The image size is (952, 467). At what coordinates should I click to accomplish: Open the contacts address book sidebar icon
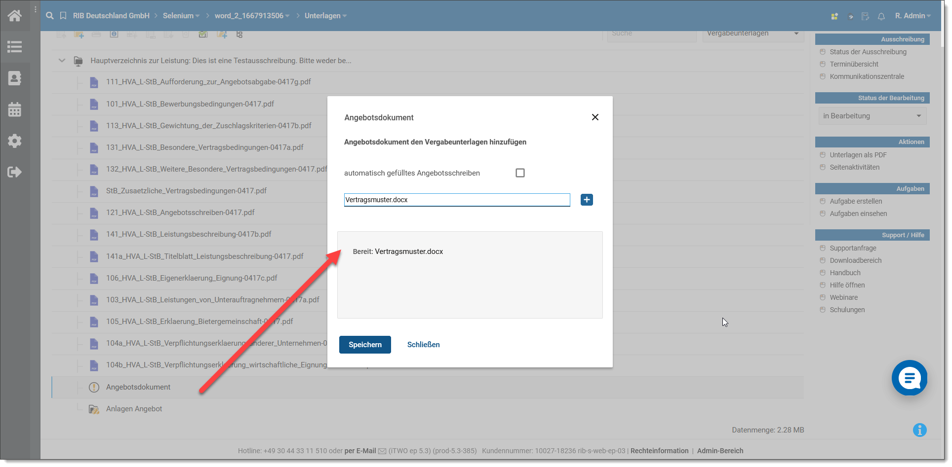pyautogui.click(x=14, y=78)
